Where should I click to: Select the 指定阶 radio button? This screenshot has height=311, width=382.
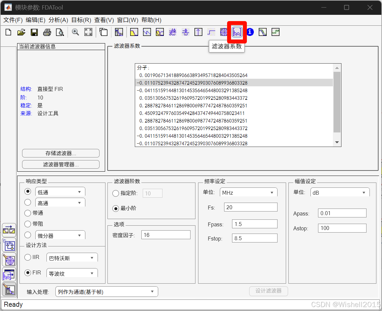click(x=116, y=193)
